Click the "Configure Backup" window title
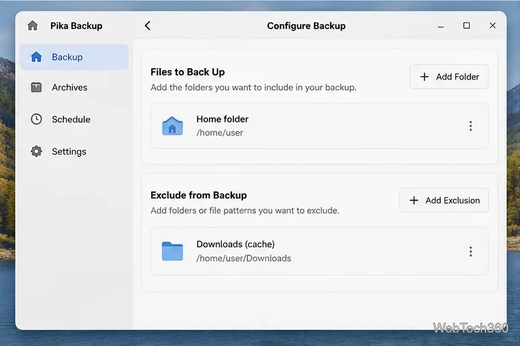 click(306, 26)
